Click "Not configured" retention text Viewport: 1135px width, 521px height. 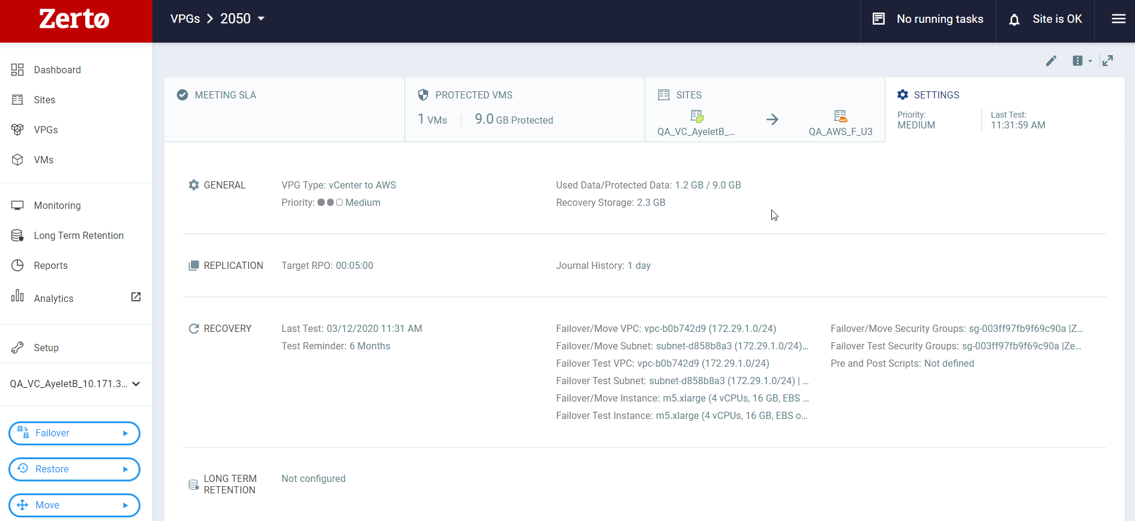(313, 478)
